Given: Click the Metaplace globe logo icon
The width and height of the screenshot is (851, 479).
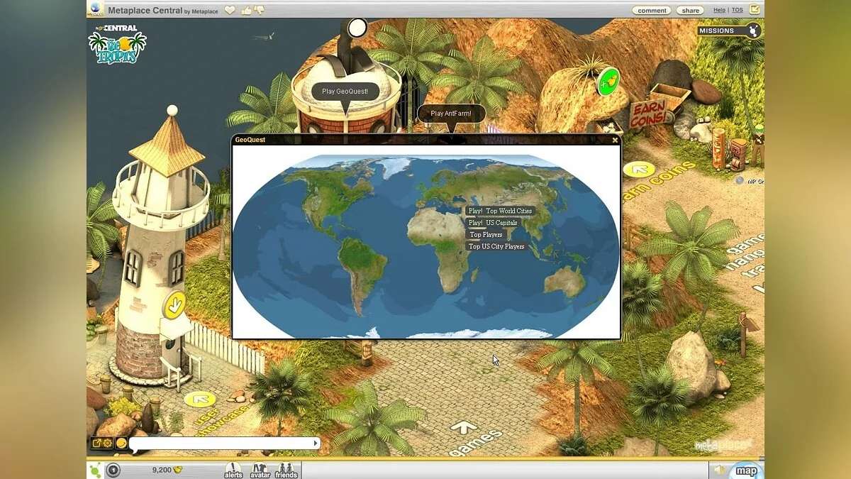Looking at the screenshot, I should pyautogui.click(x=94, y=9).
